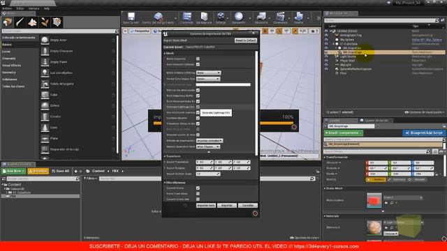Image resolution: width=447 pixels, height=251 pixels.
Task: Toggle first Mesh checkbox in FBX dialog
Action: pos(198,59)
